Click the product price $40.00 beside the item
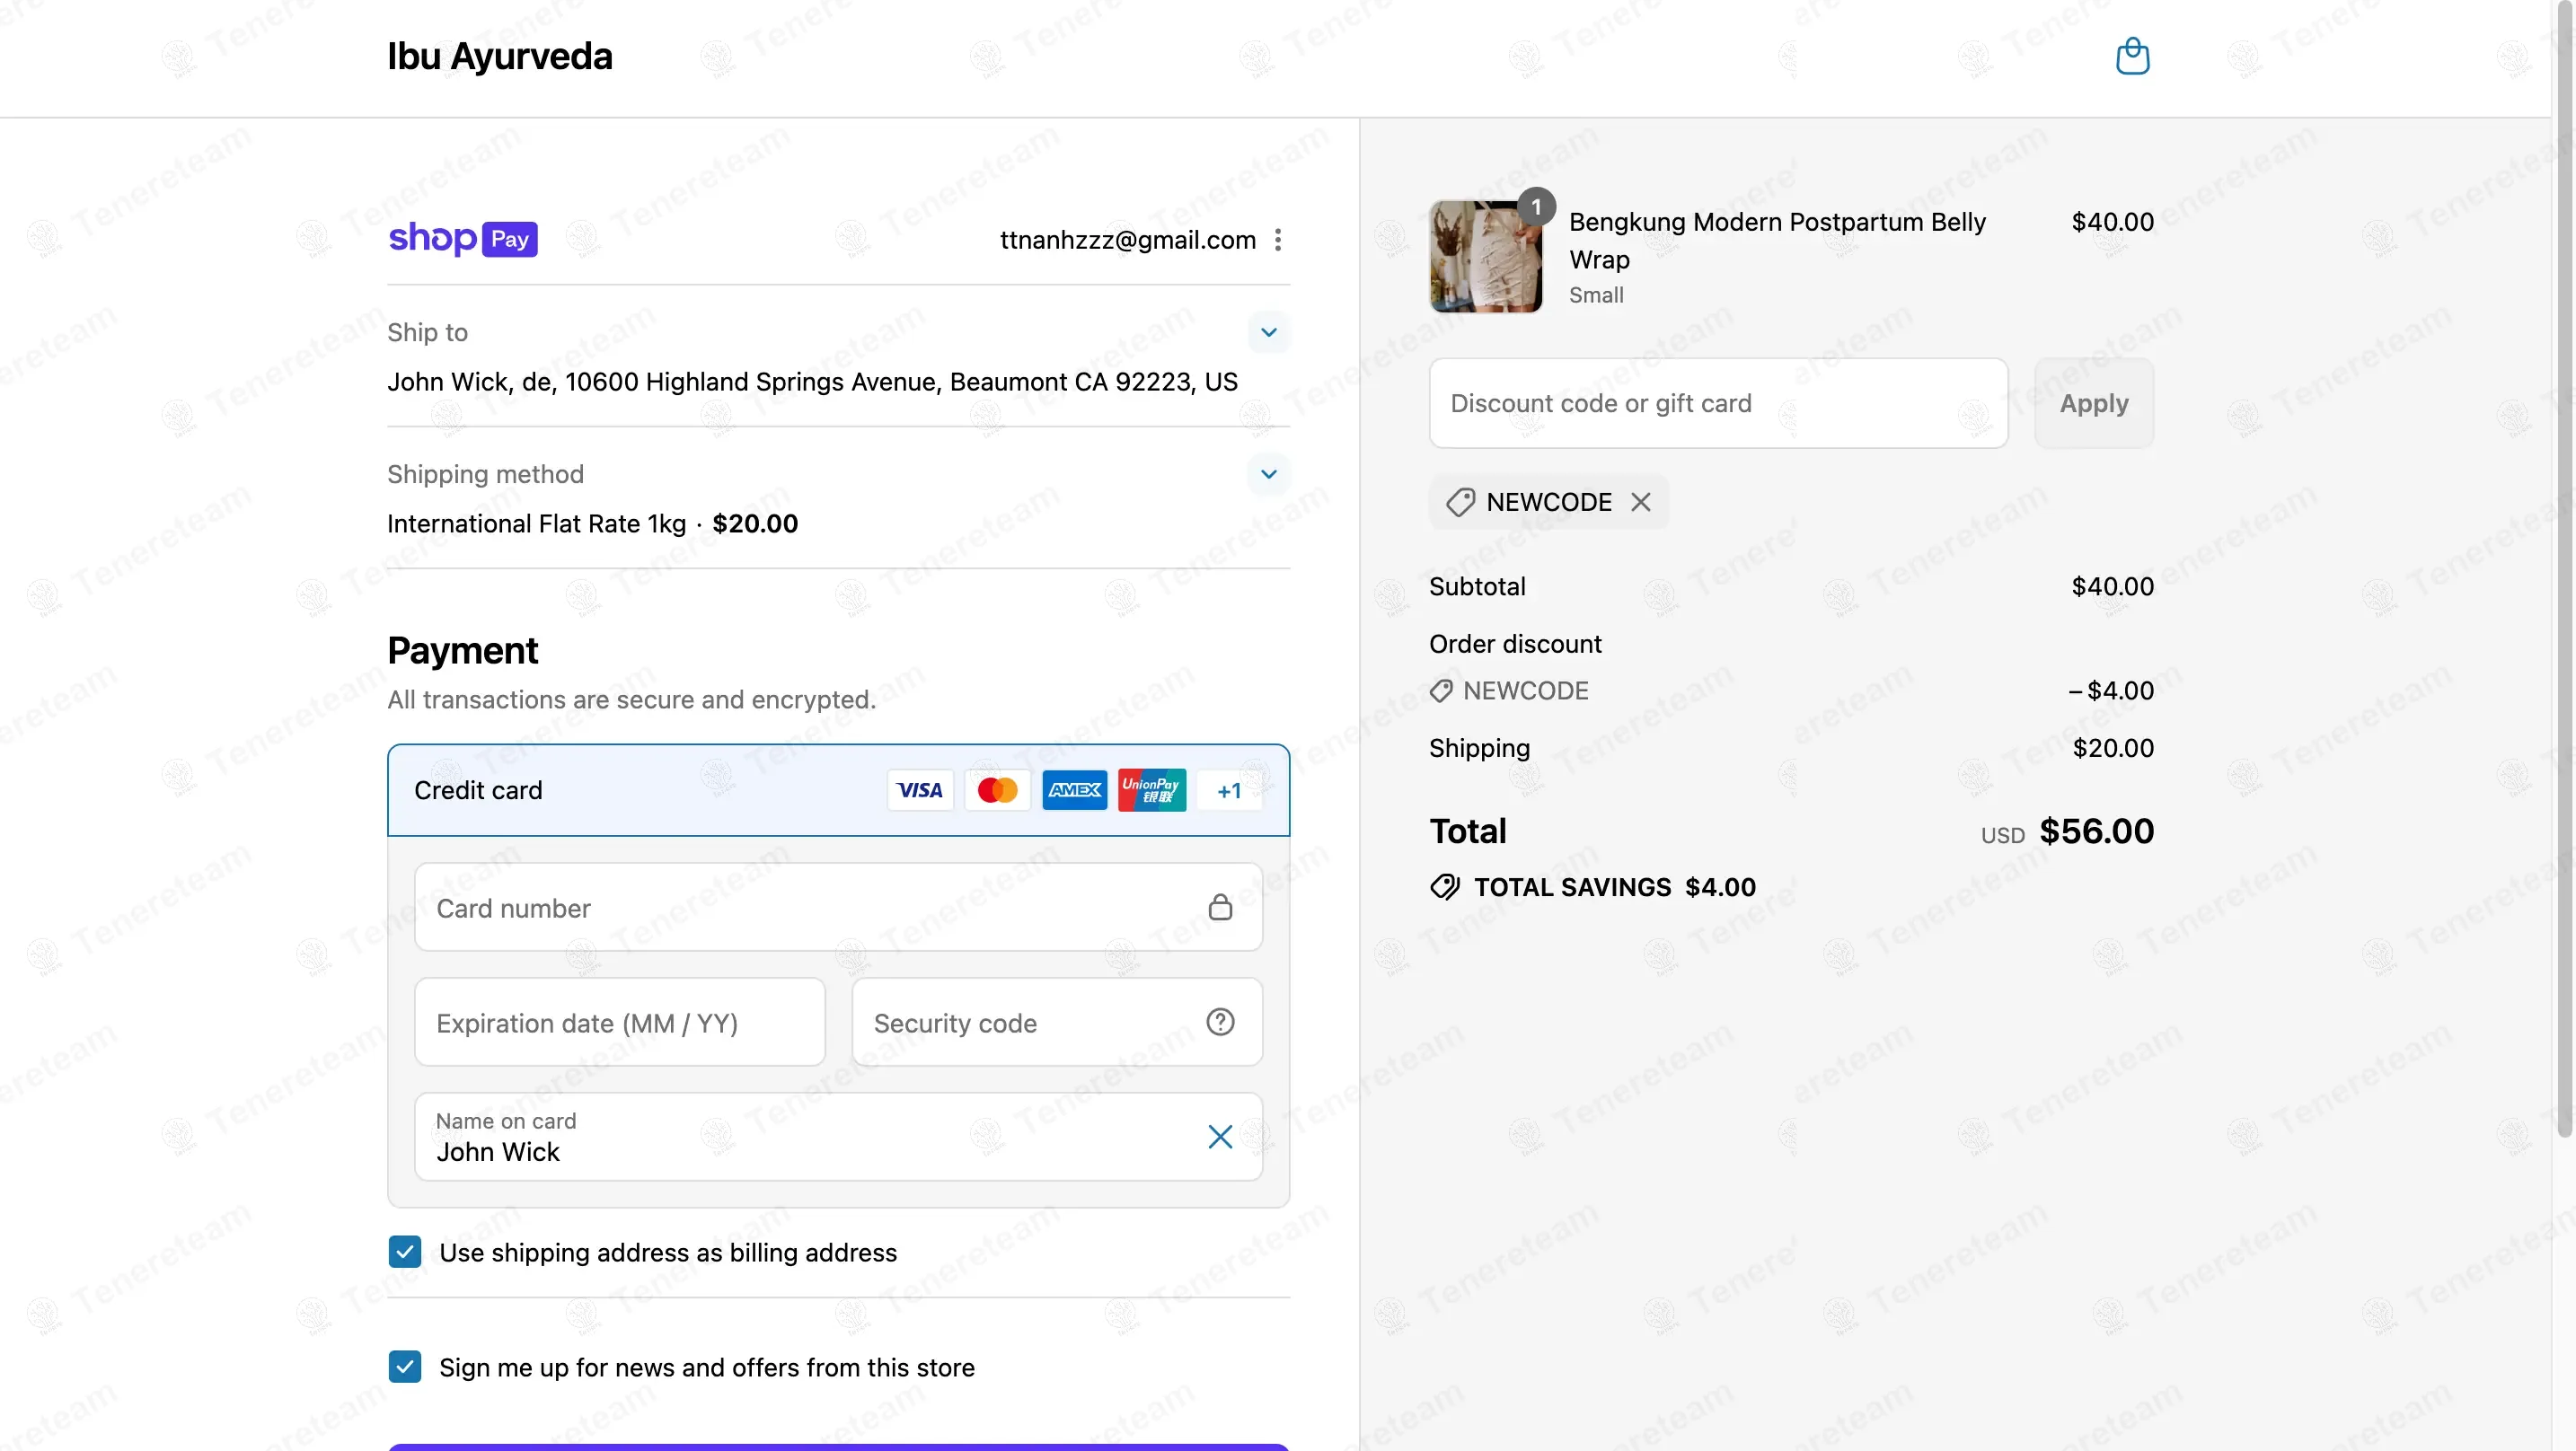 (x=2112, y=222)
